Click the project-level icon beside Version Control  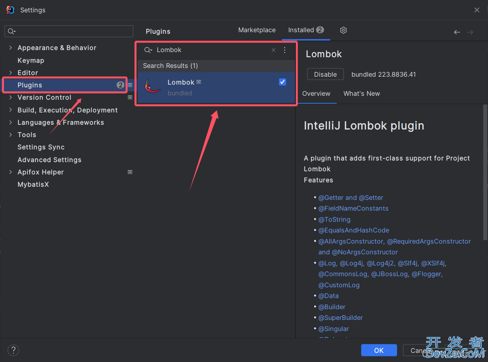130,97
